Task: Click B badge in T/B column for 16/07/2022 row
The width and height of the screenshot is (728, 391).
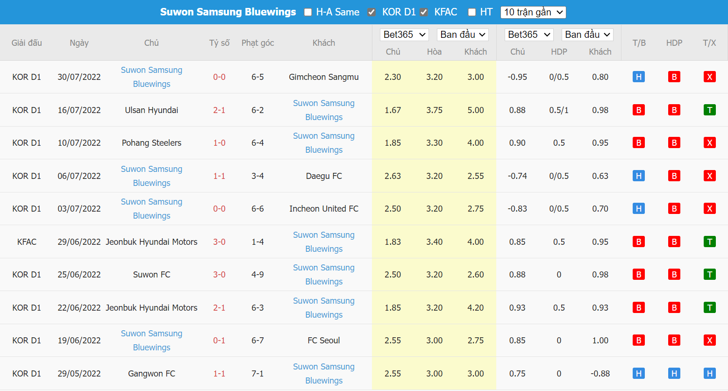Action: coord(639,110)
